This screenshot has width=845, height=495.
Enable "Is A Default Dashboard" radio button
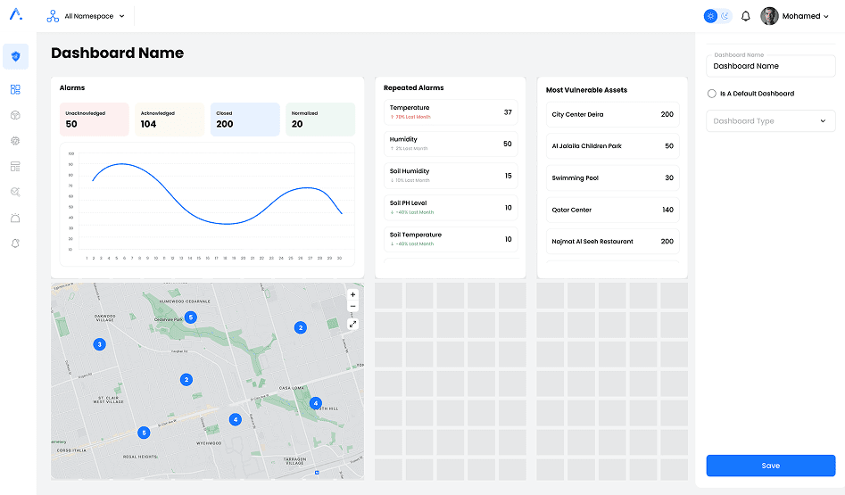point(711,94)
